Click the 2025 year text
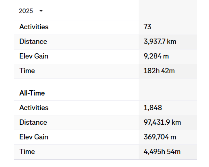Screen dimensions: 209x167 tap(26, 11)
